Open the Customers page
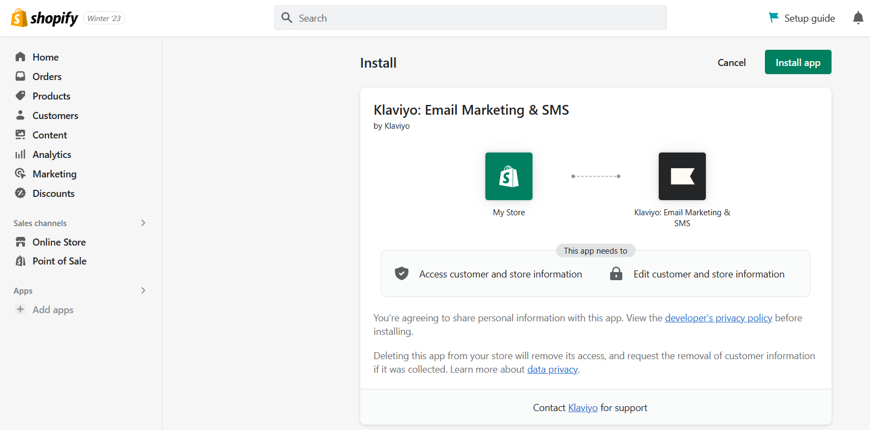The width and height of the screenshot is (870, 430). coord(55,115)
